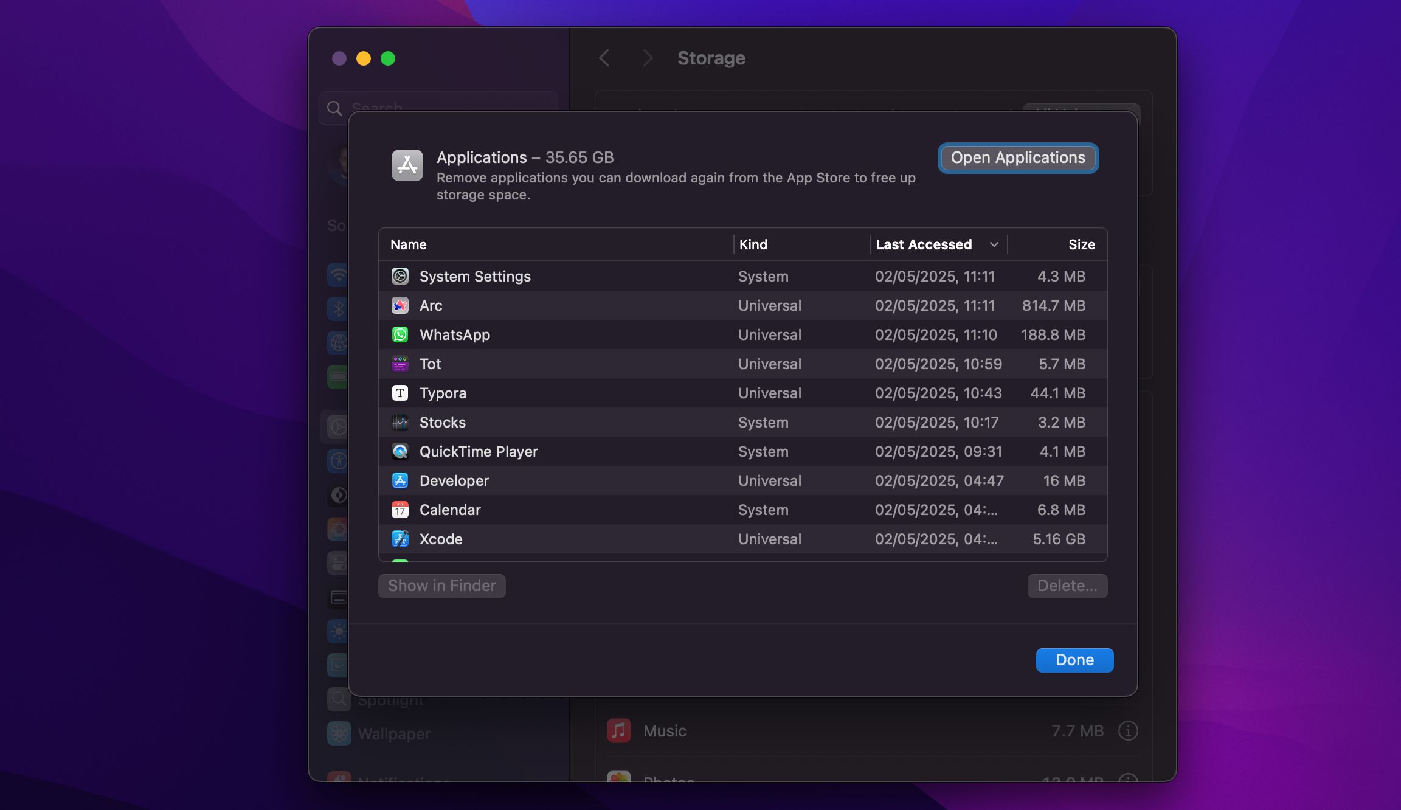The width and height of the screenshot is (1401, 810).
Task: Click the System Settings app icon
Action: (400, 276)
